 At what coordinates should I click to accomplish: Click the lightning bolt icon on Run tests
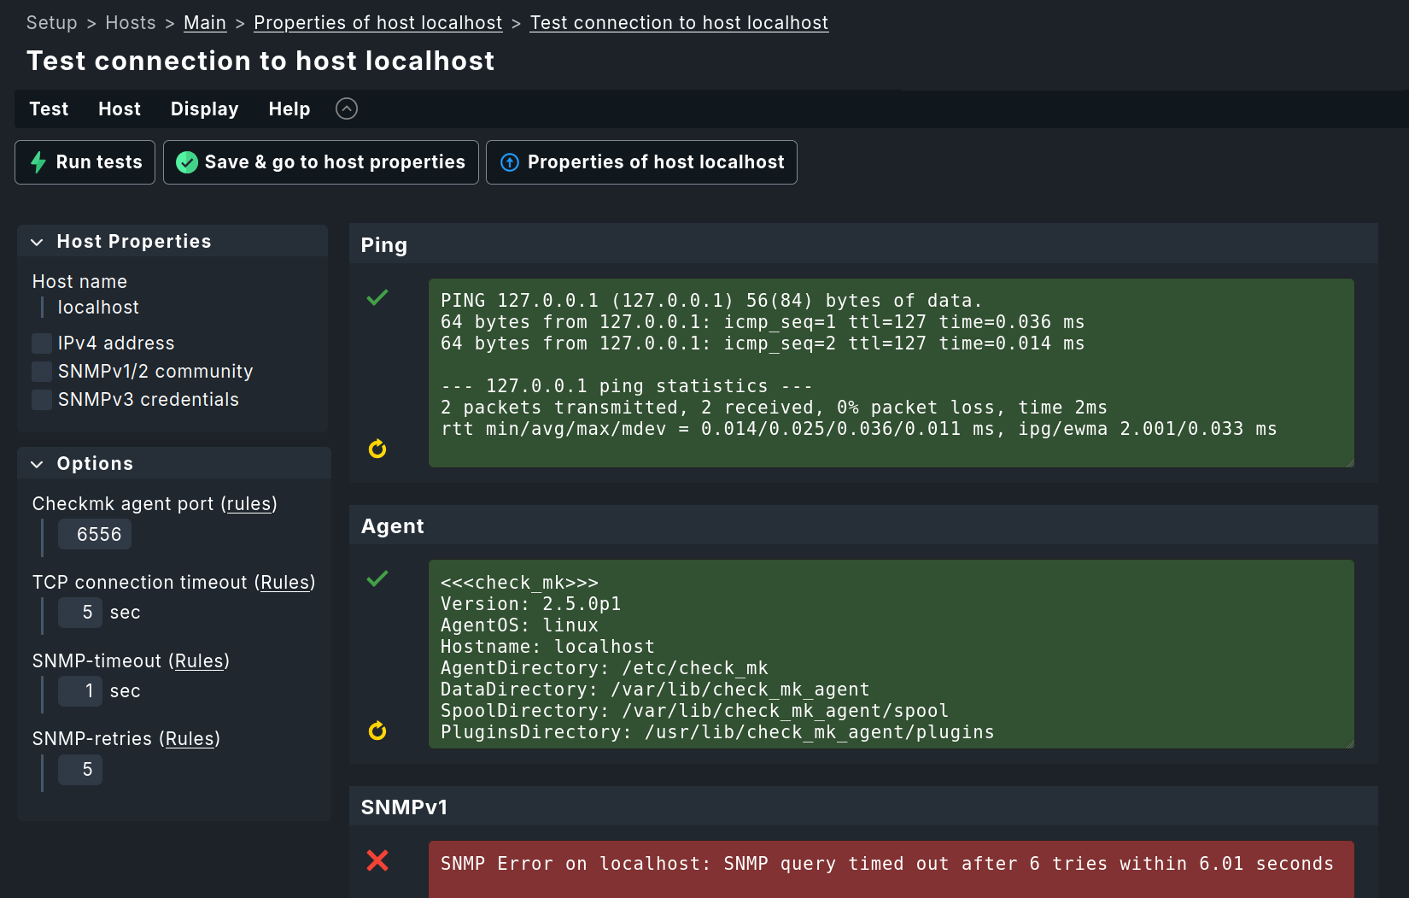point(38,161)
